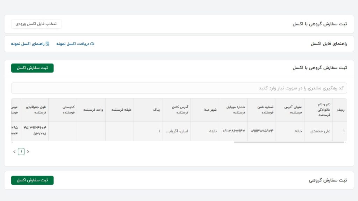Click the bottom ثبت سفارش اکسل button
This screenshot has width=358, height=201.
(x=32, y=180)
